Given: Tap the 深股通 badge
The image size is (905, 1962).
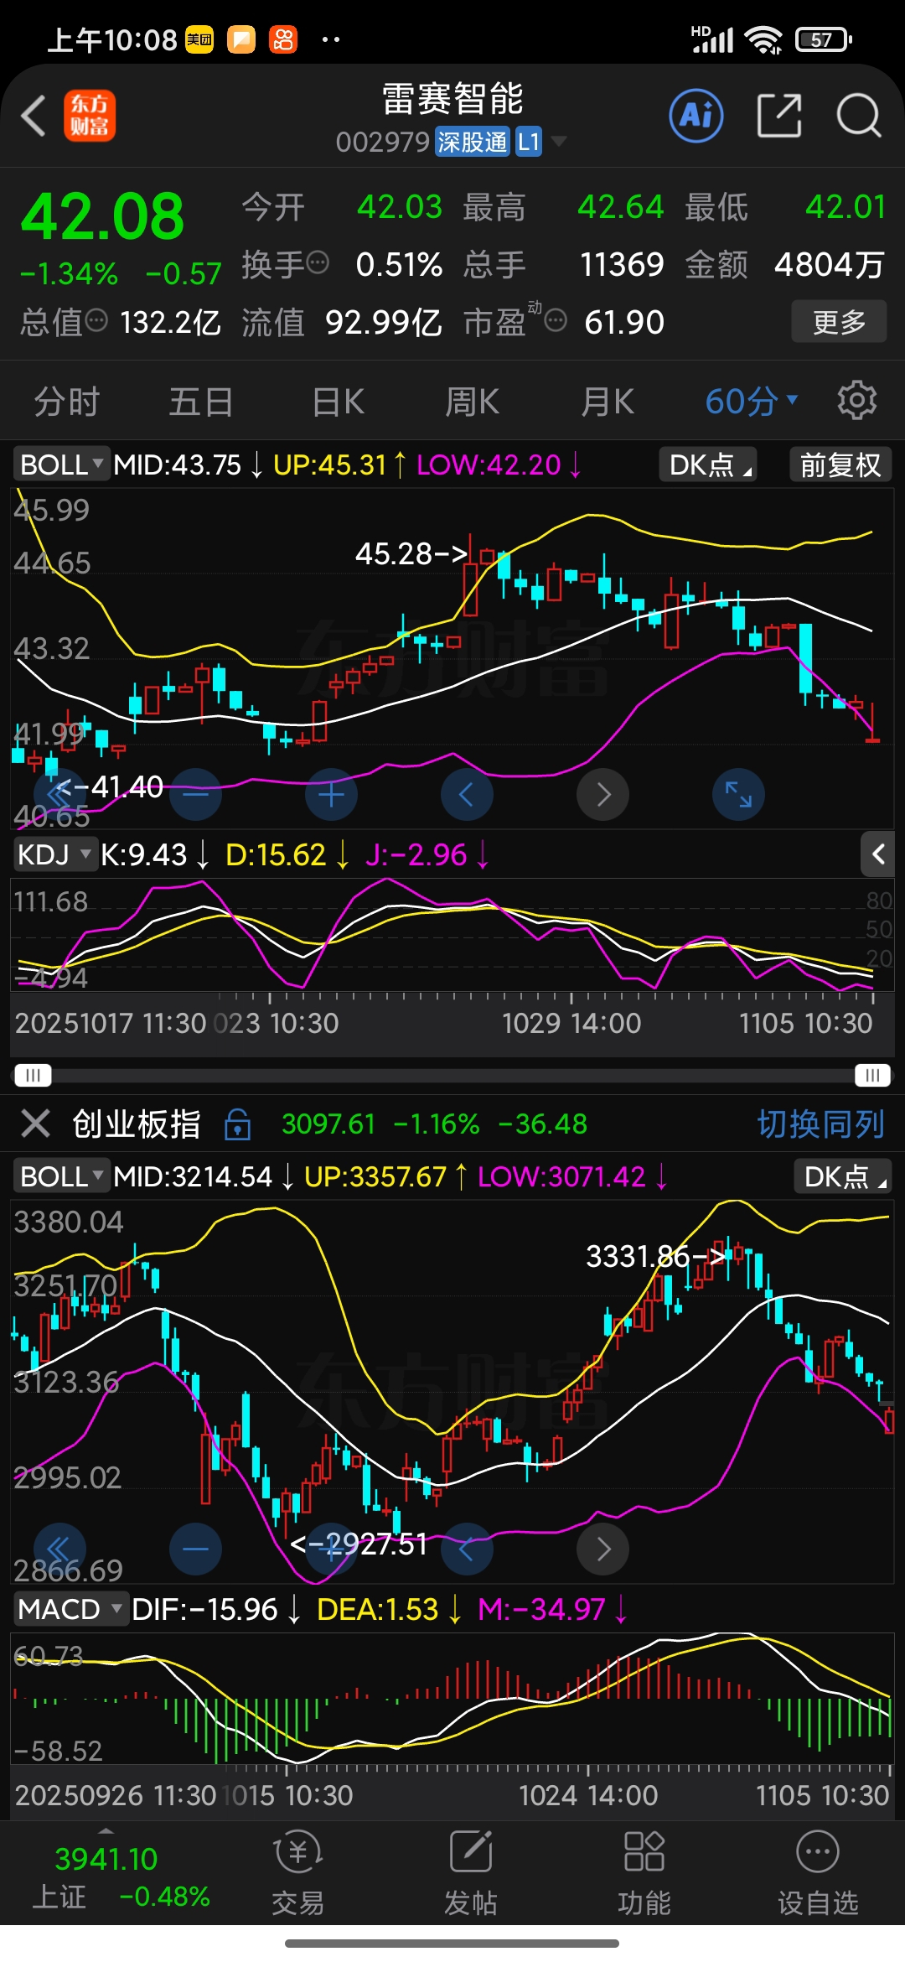Looking at the screenshot, I should (473, 142).
